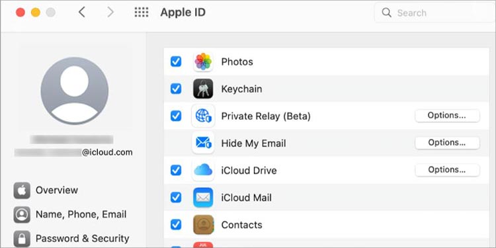The width and height of the screenshot is (496, 248).
Task: Open Password & Security section
Action: point(71,239)
